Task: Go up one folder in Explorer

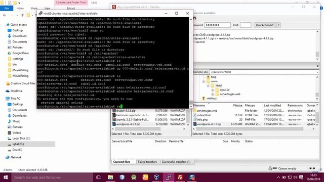Action: [x=22, y=15]
